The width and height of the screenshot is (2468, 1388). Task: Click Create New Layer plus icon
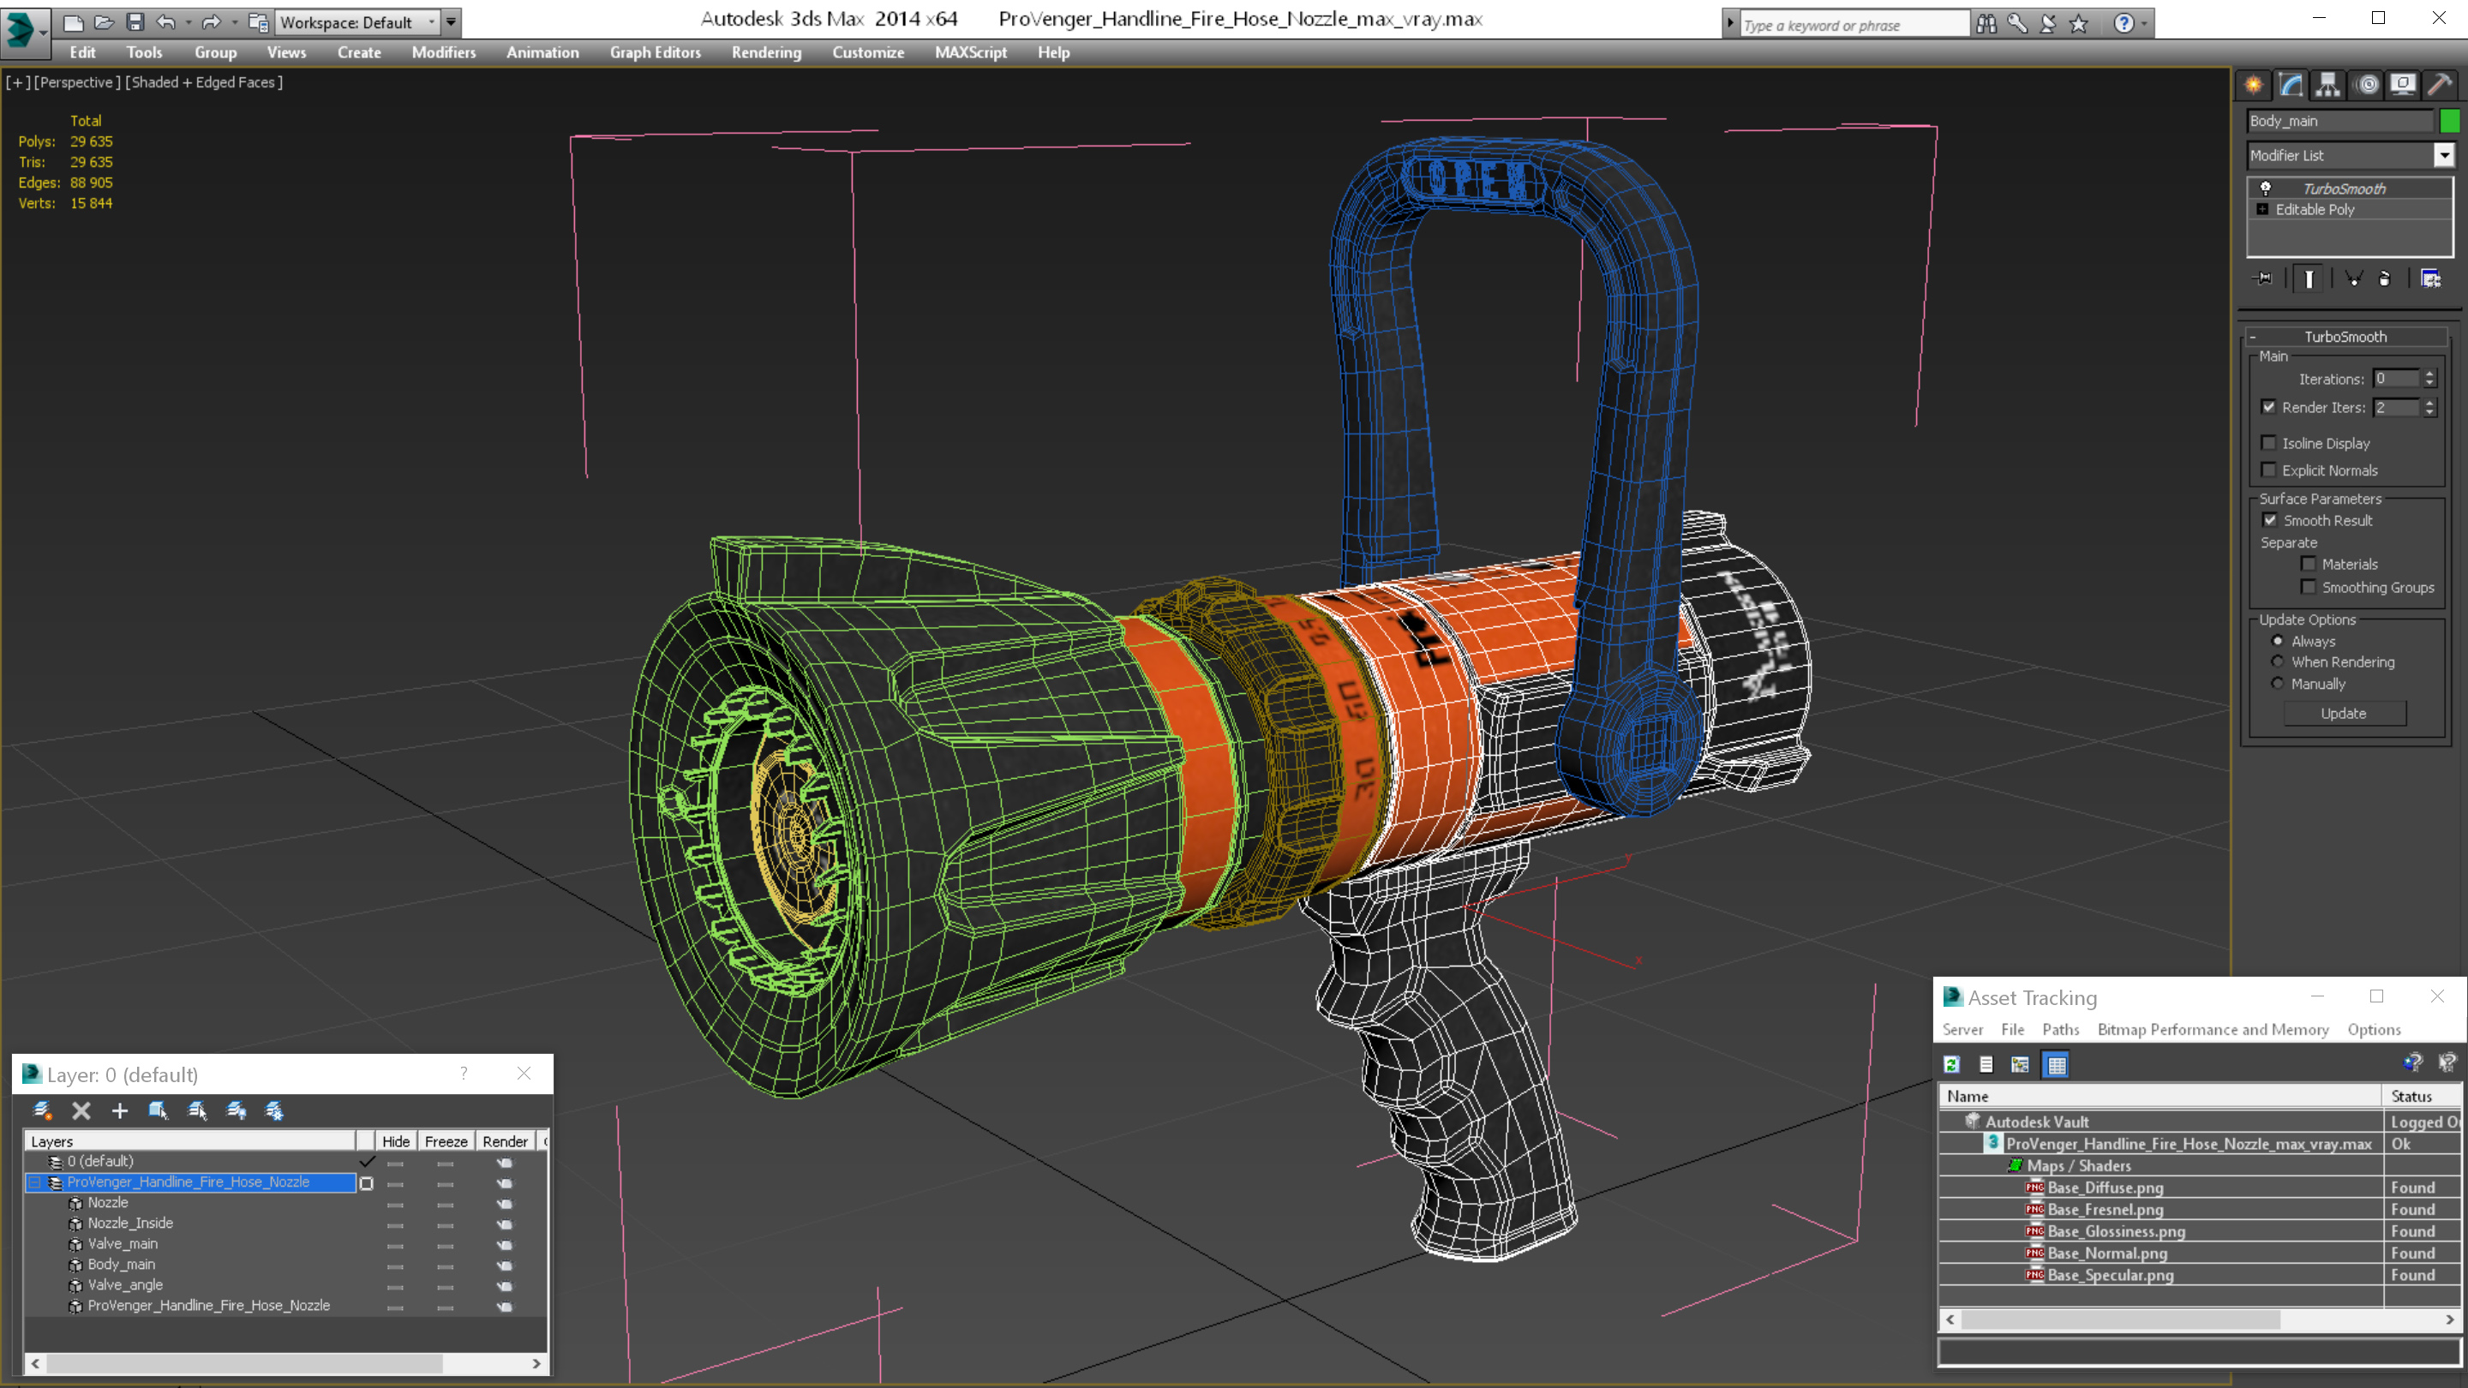point(120,1110)
